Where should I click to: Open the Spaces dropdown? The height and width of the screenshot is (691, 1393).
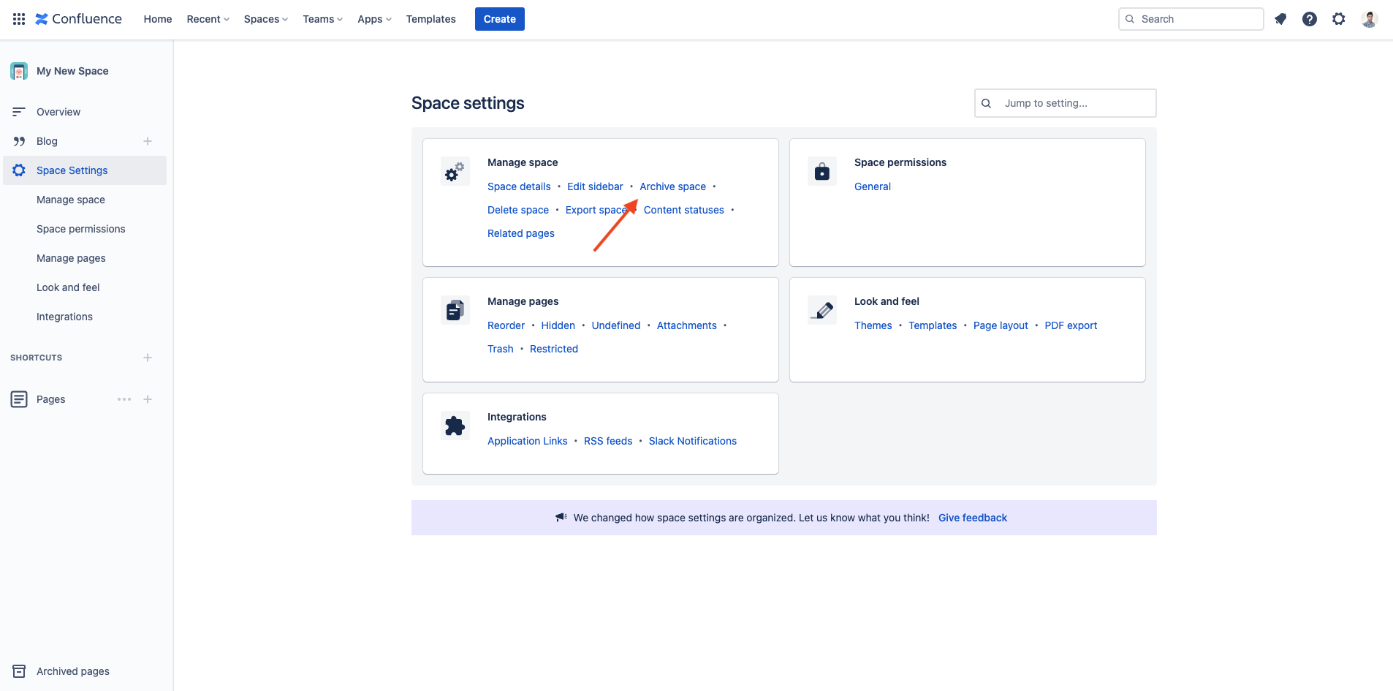click(265, 18)
